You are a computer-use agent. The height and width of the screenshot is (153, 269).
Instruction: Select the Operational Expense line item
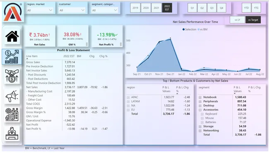click(38, 120)
